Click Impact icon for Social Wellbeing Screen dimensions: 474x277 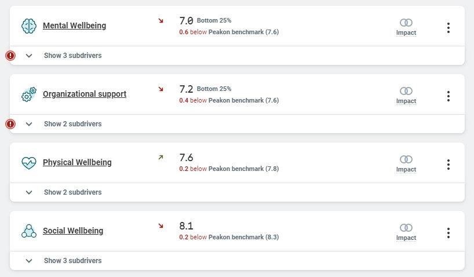pyautogui.click(x=406, y=228)
